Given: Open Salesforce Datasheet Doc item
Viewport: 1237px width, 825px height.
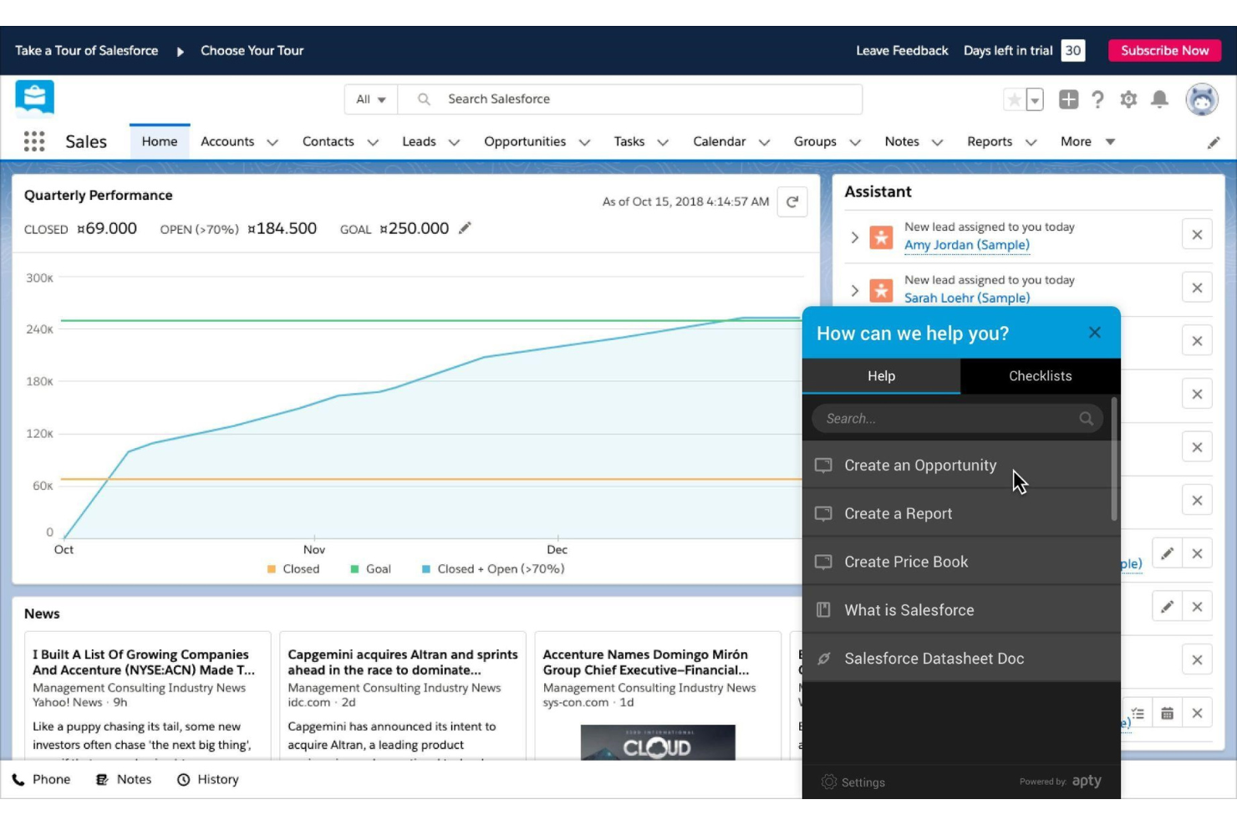Looking at the screenshot, I should click(x=961, y=659).
